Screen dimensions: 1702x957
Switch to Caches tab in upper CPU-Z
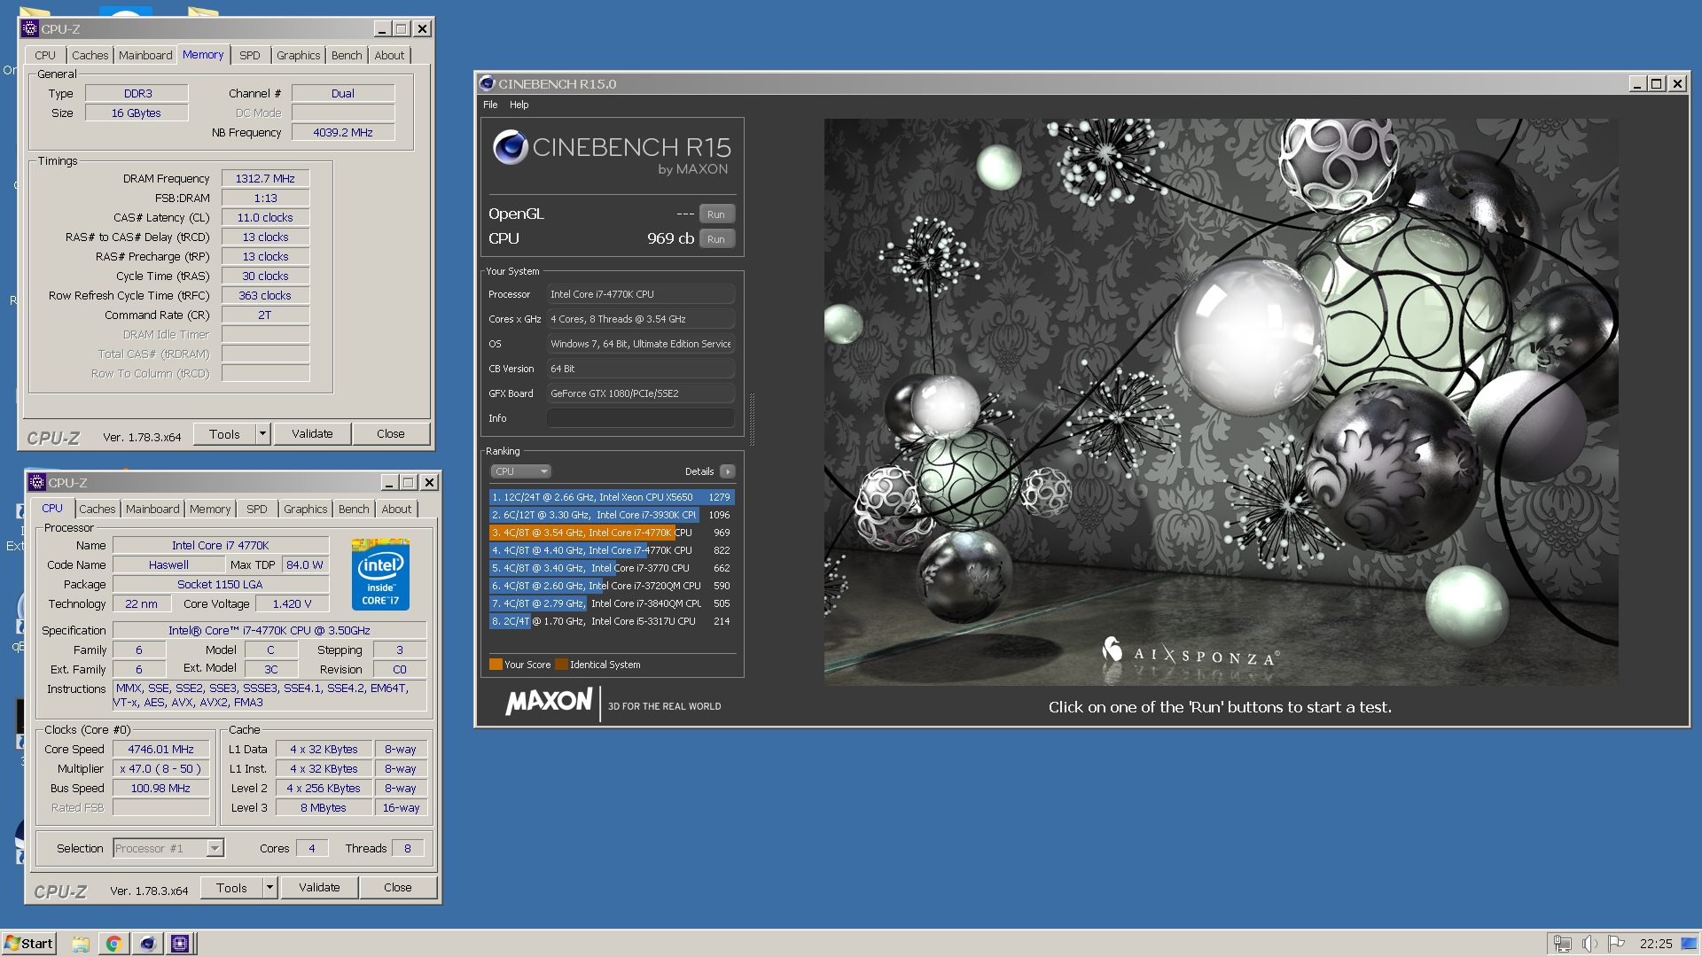(90, 55)
